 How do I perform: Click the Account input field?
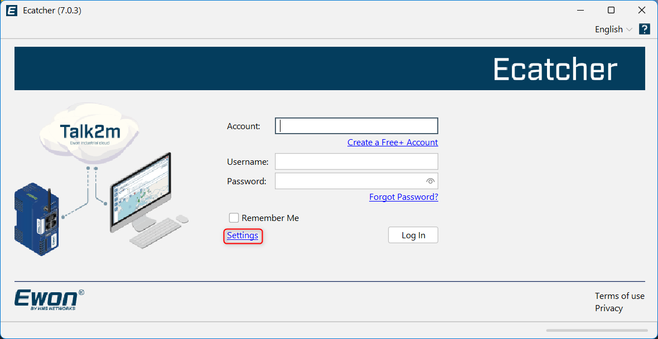pos(356,126)
